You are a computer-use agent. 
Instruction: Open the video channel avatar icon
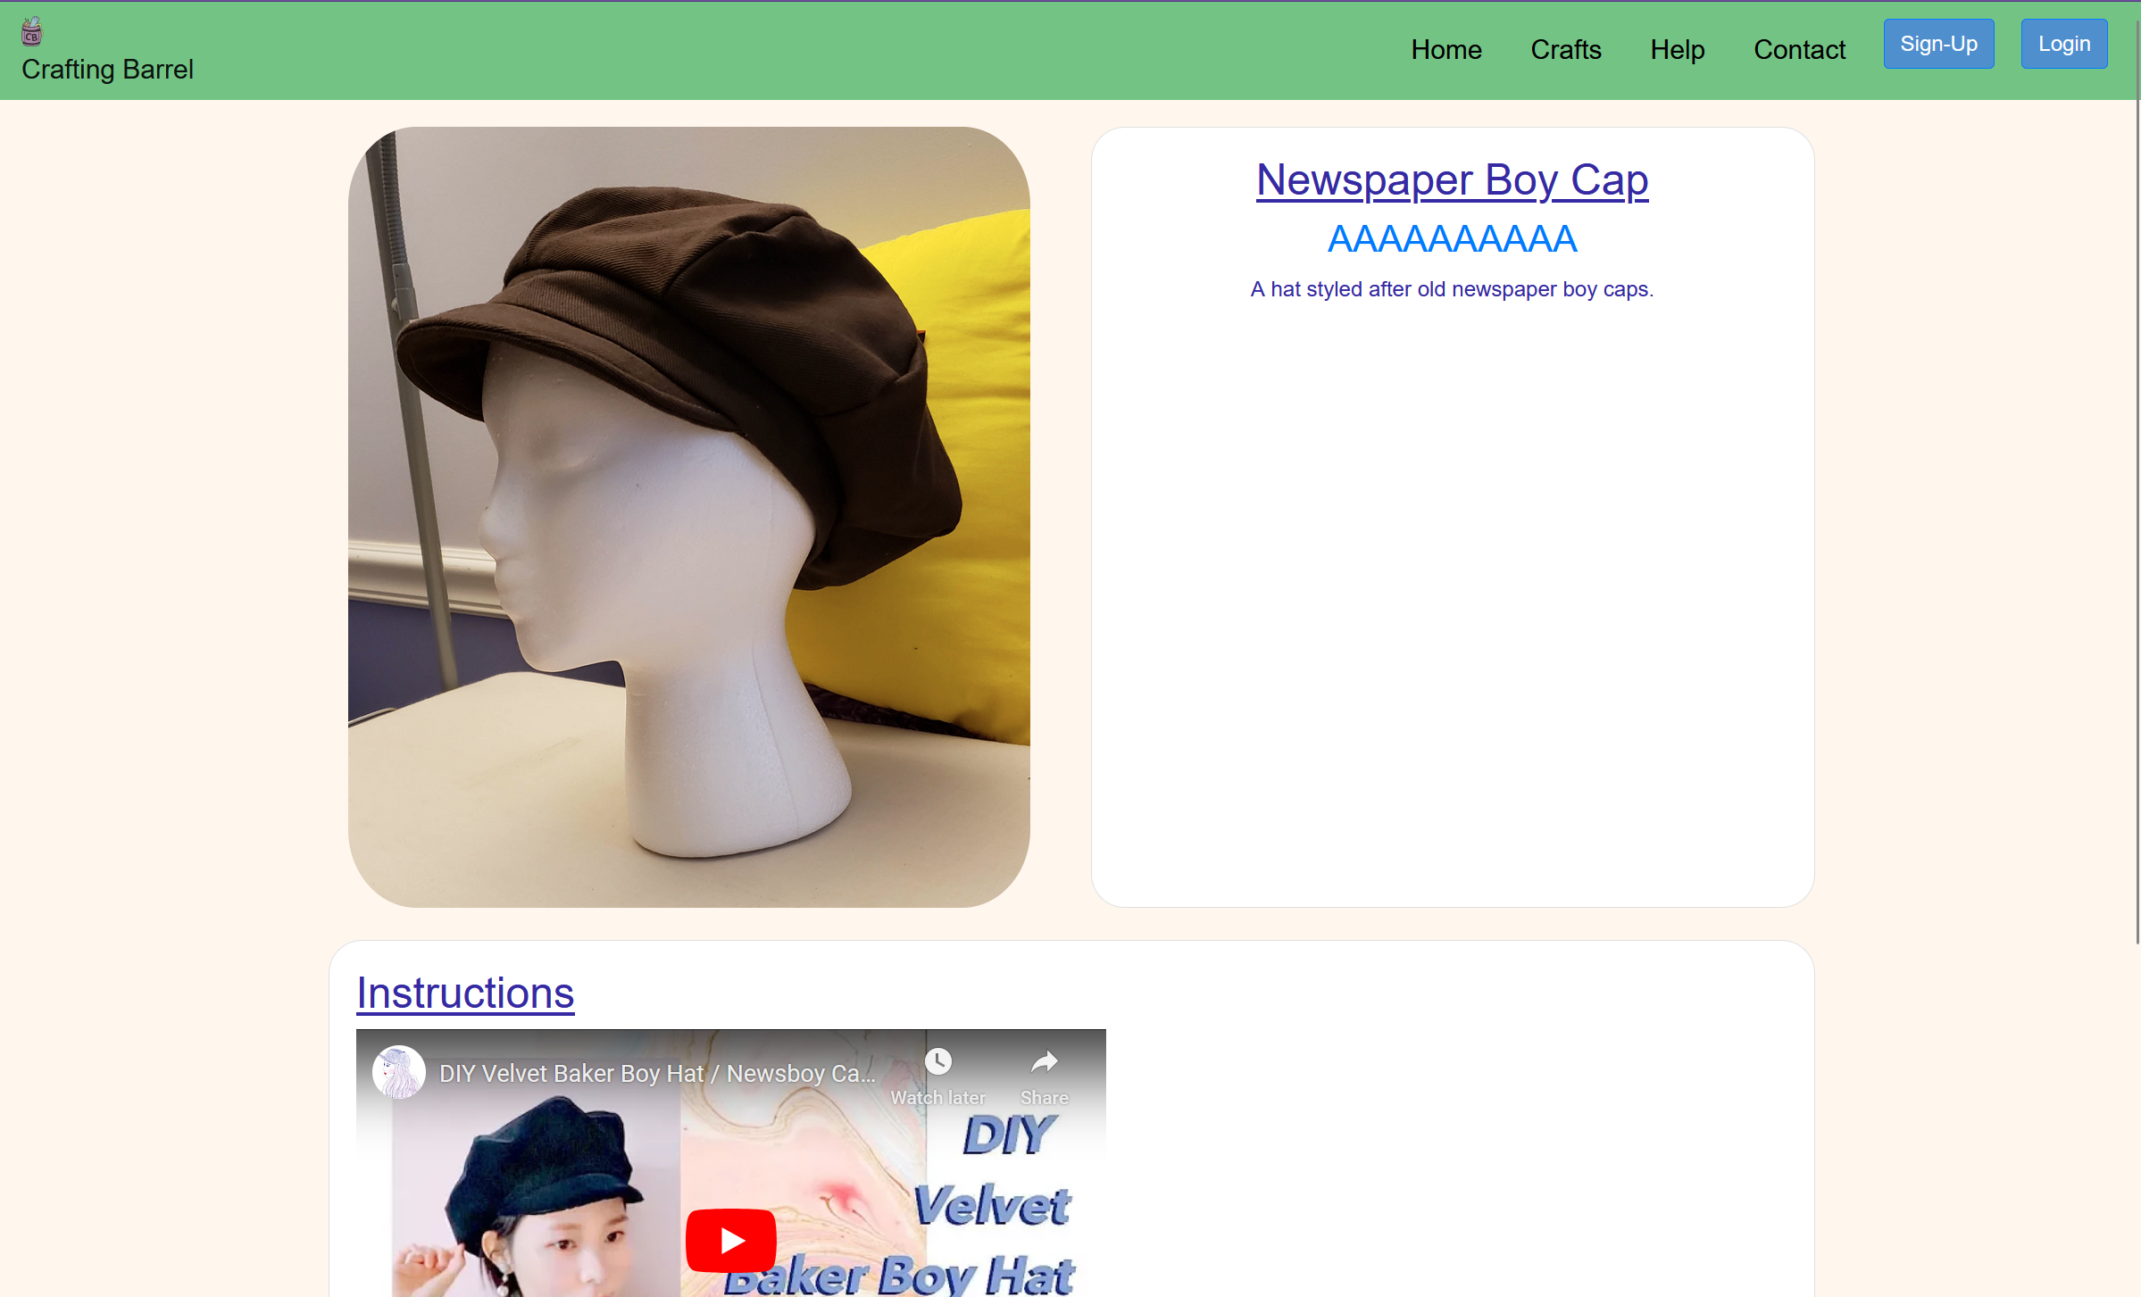pyautogui.click(x=398, y=1072)
